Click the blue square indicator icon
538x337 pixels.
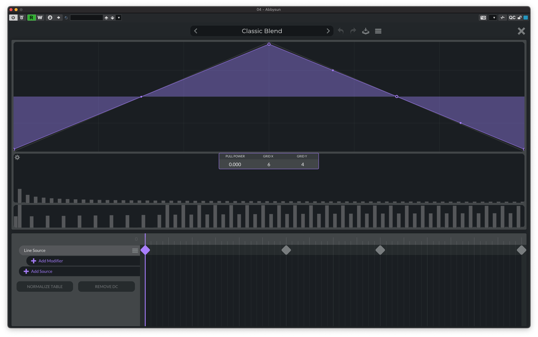[526, 17]
